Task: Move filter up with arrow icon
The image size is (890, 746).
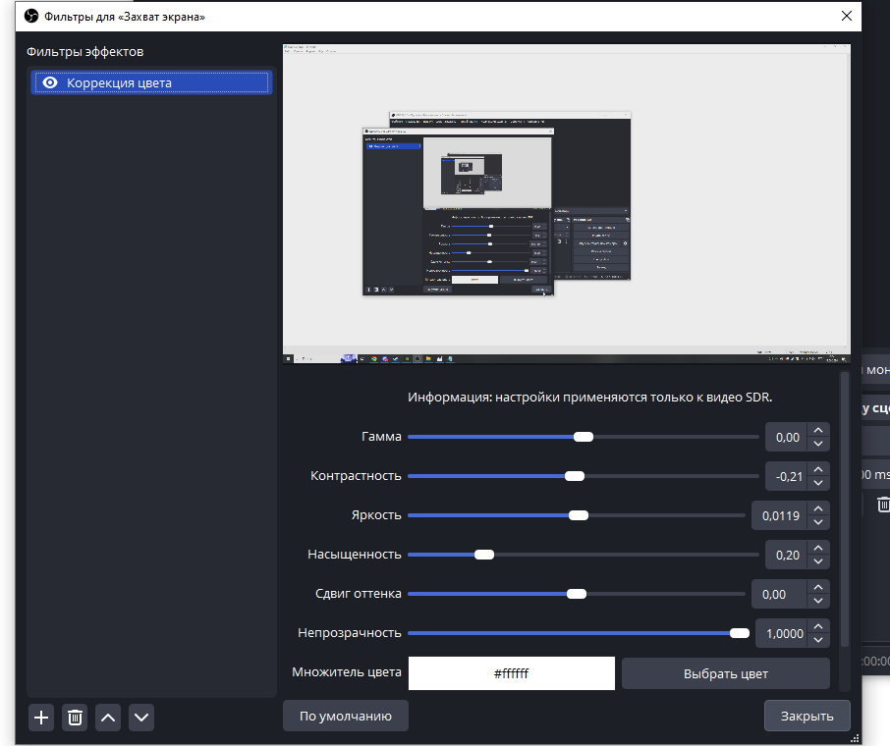Action: pos(108,718)
